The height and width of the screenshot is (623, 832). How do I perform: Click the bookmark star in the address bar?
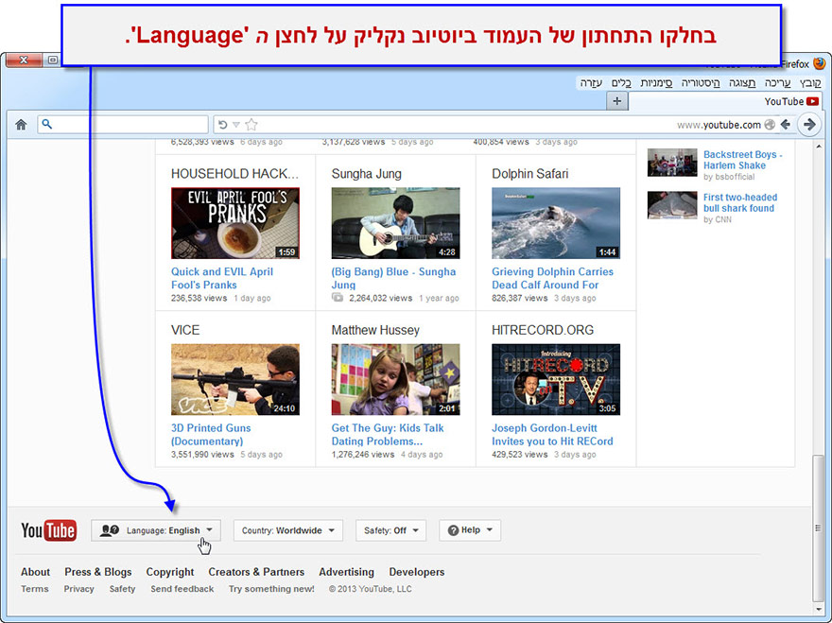pos(251,124)
